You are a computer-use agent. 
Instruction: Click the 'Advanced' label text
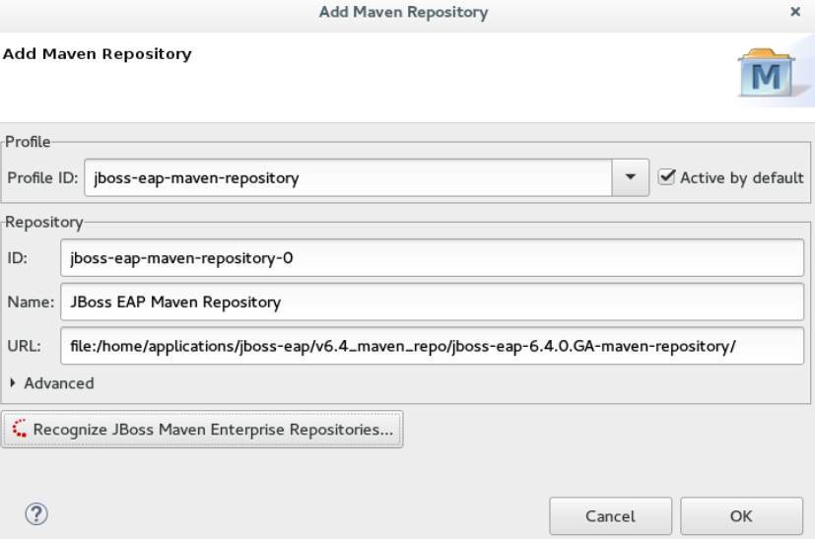pos(59,383)
